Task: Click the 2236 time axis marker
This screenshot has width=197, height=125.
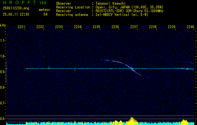Action: coord(115,27)
